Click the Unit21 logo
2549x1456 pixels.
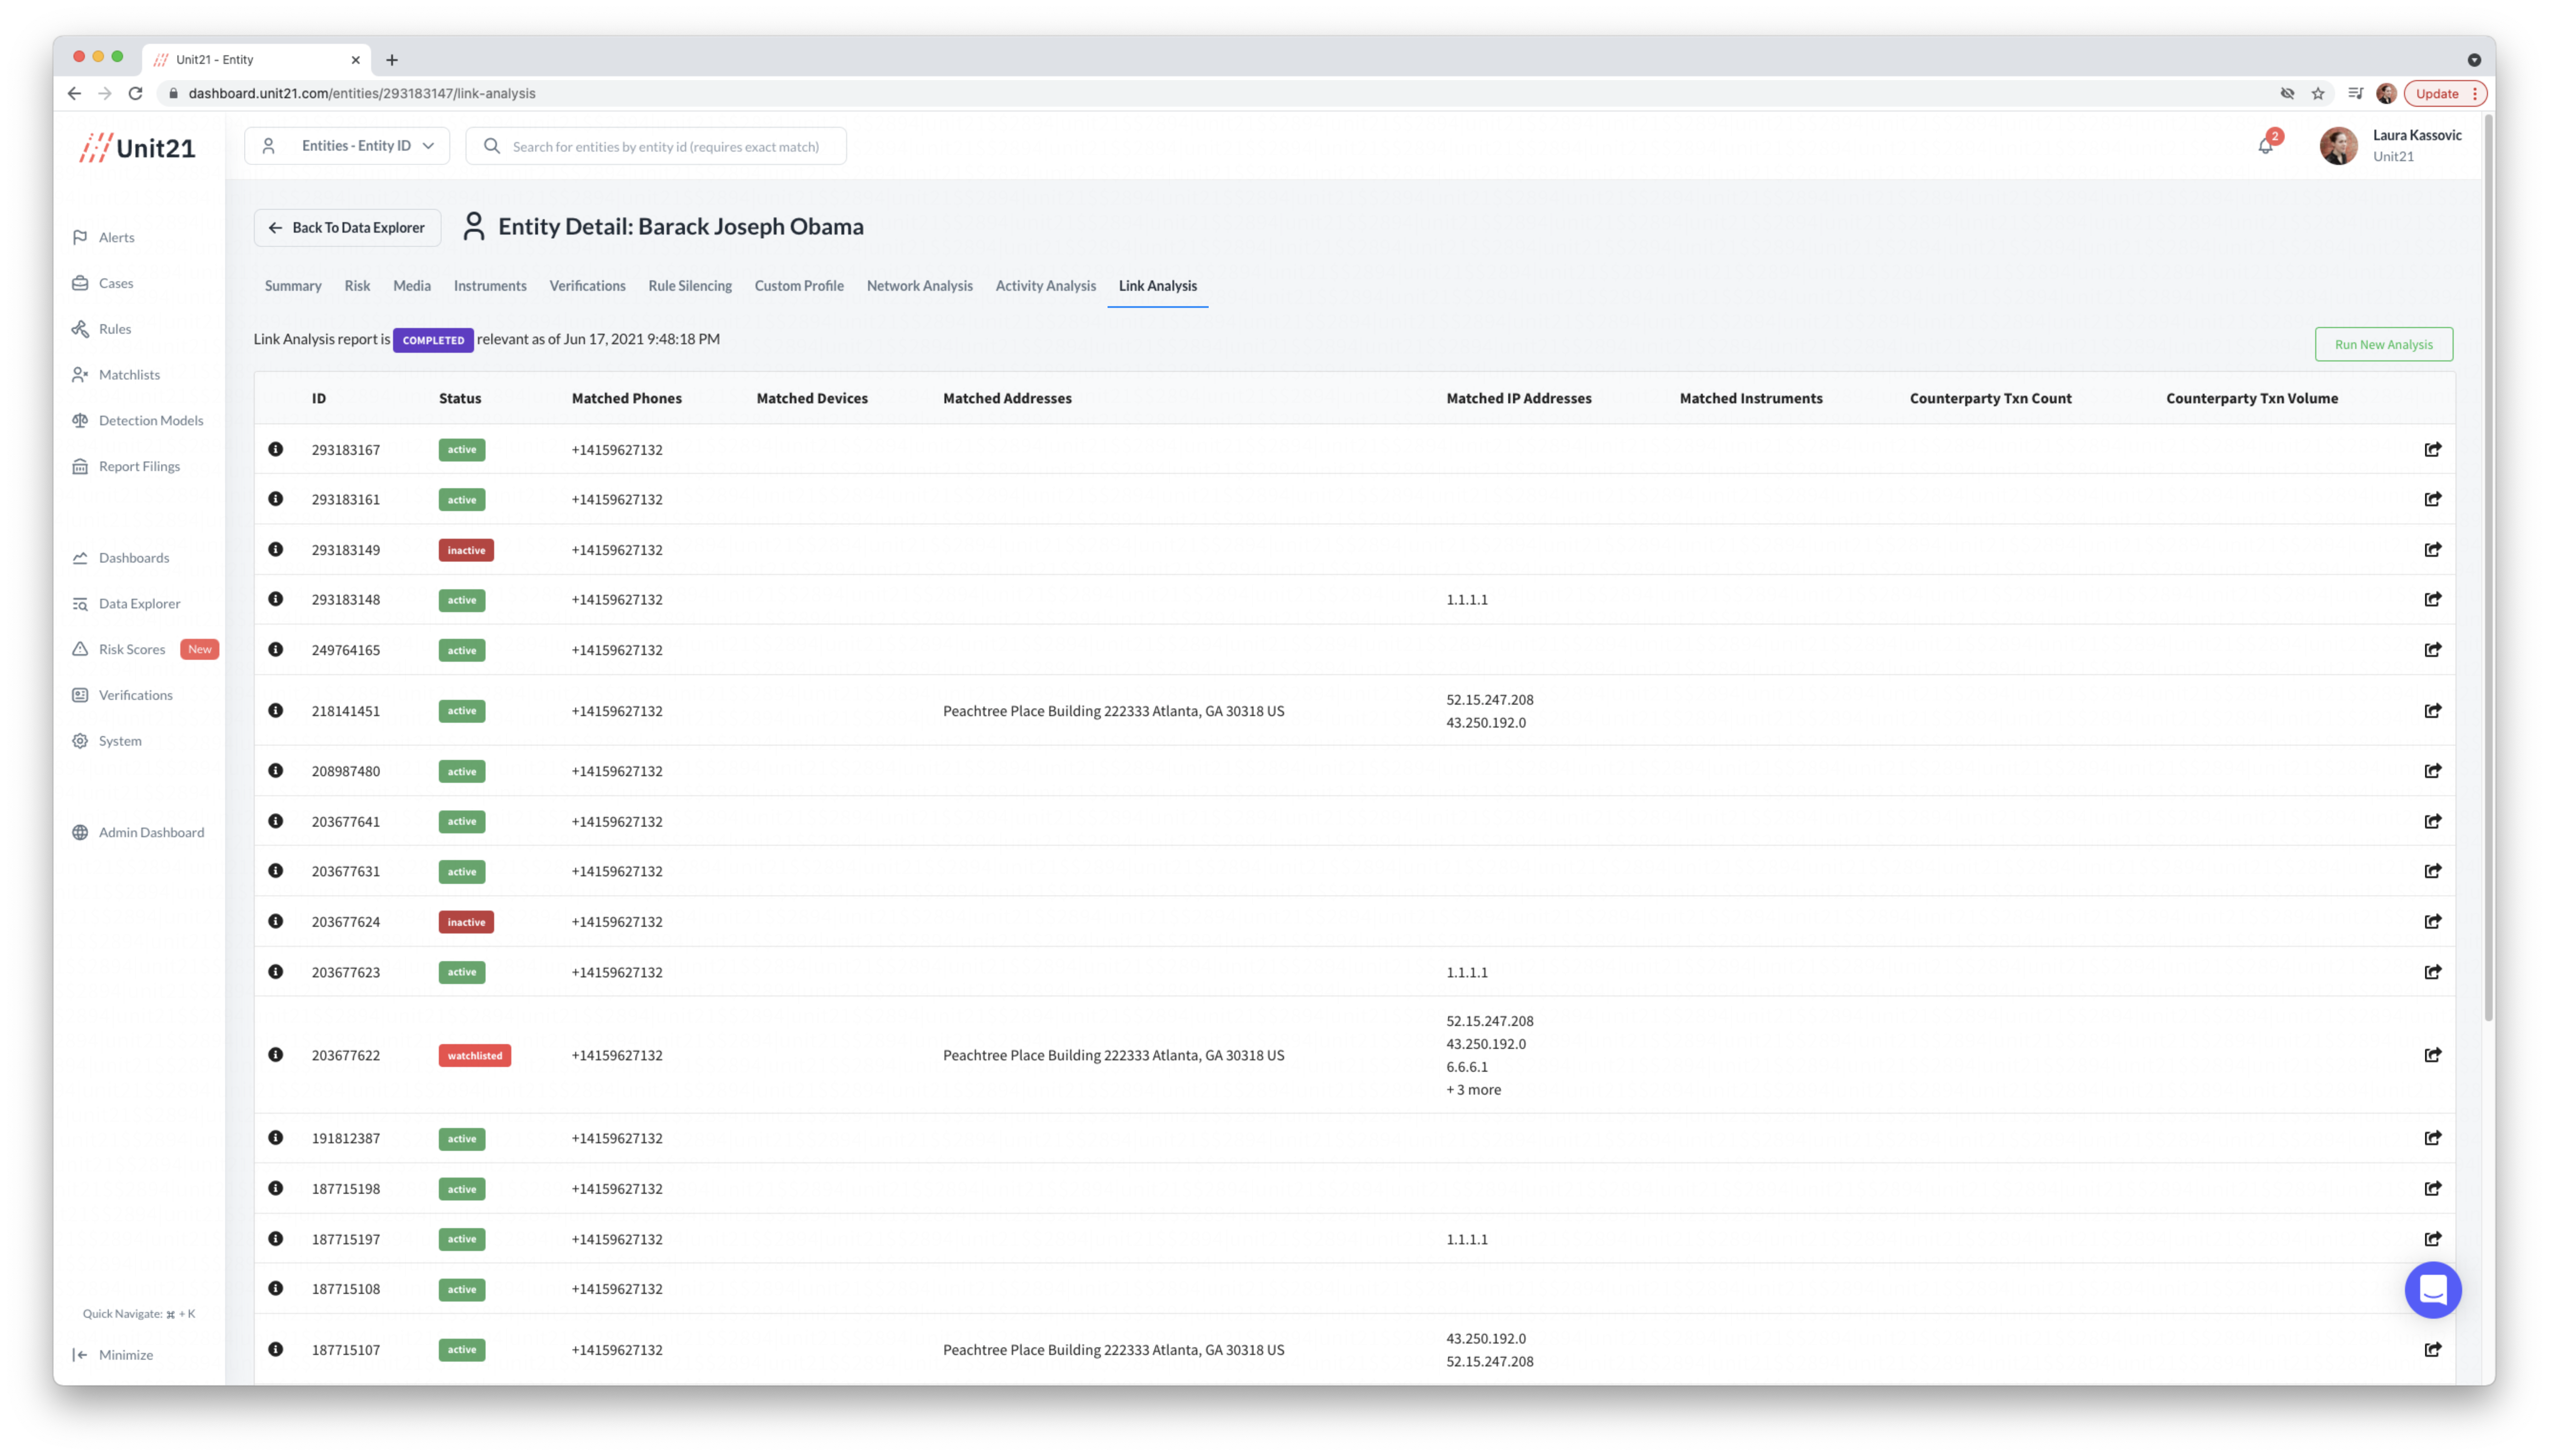point(137,147)
